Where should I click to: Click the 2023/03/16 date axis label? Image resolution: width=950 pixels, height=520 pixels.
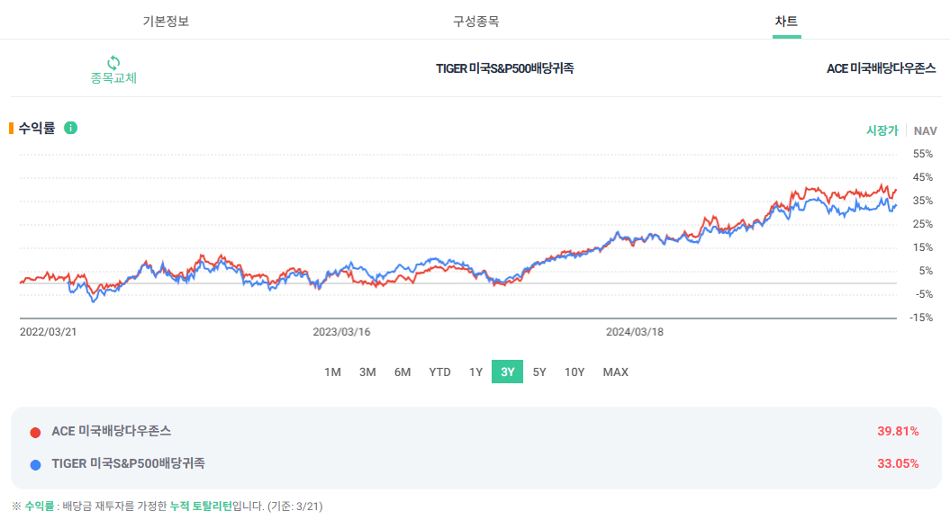coord(341,332)
